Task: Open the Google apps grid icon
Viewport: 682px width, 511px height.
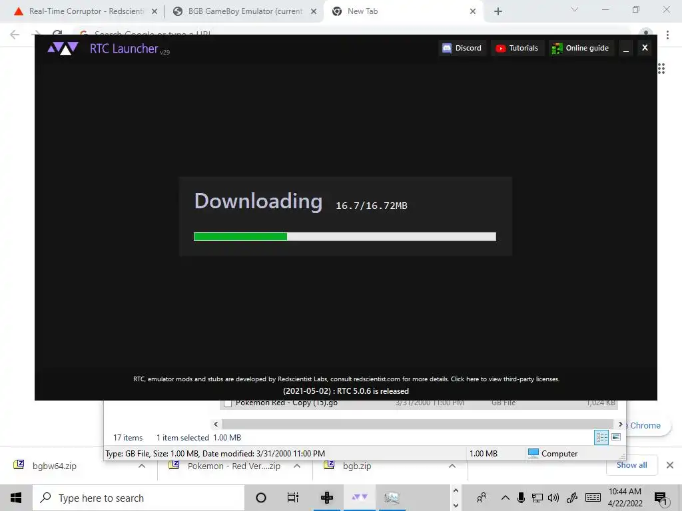Action: (x=661, y=69)
